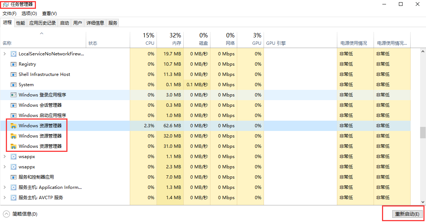
Task: Sort by GPU percentage column header
Action: coord(250,40)
